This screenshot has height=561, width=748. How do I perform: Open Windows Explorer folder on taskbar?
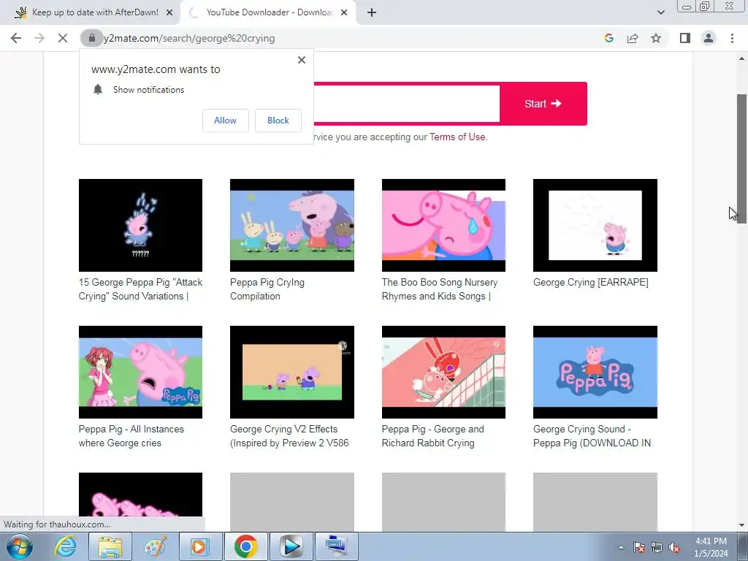click(110, 546)
